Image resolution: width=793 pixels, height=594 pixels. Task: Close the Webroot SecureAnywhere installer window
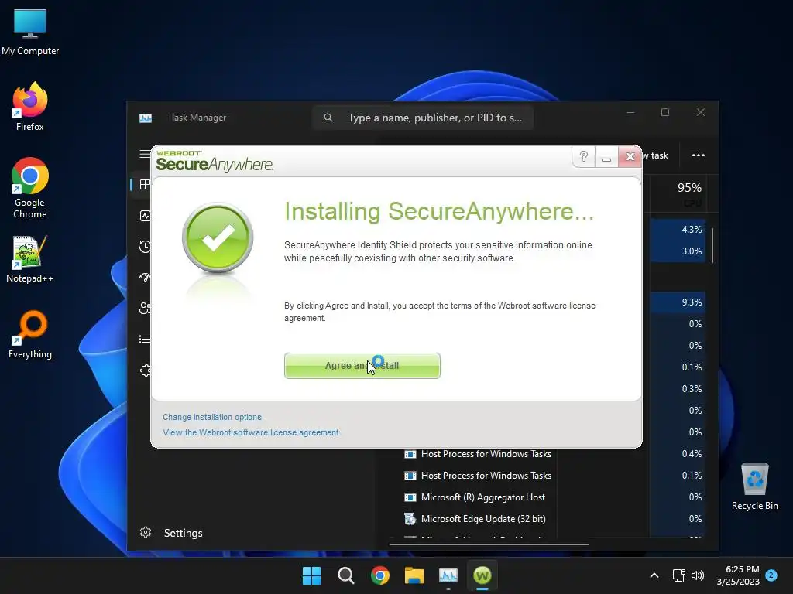[630, 156]
